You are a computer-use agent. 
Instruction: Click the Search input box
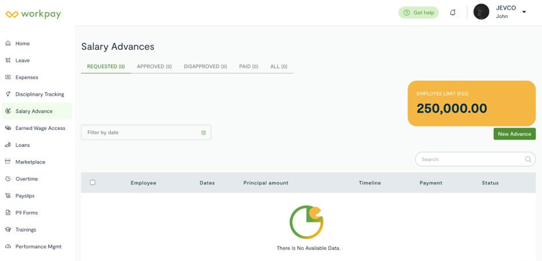pyautogui.click(x=475, y=159)
